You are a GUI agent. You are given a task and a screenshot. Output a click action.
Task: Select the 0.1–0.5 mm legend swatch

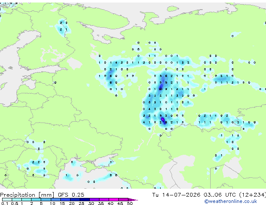tap(7, 200)
